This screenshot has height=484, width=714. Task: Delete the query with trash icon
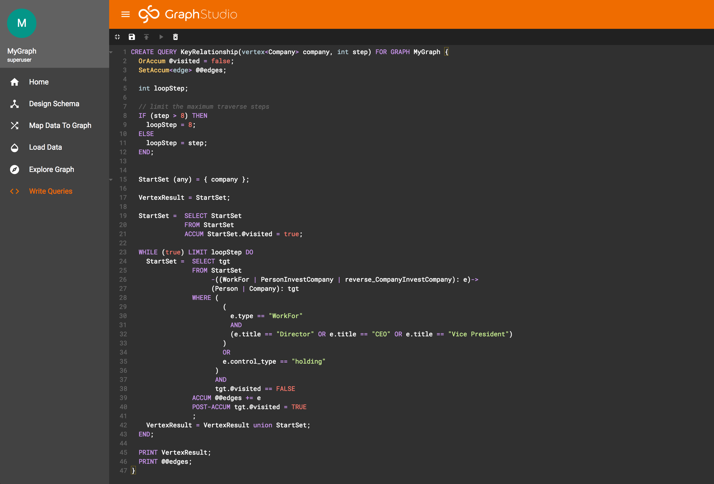[175, 37]
